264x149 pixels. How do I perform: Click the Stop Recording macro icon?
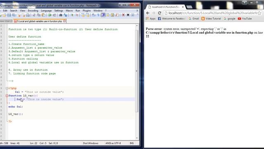pos(128,15)
